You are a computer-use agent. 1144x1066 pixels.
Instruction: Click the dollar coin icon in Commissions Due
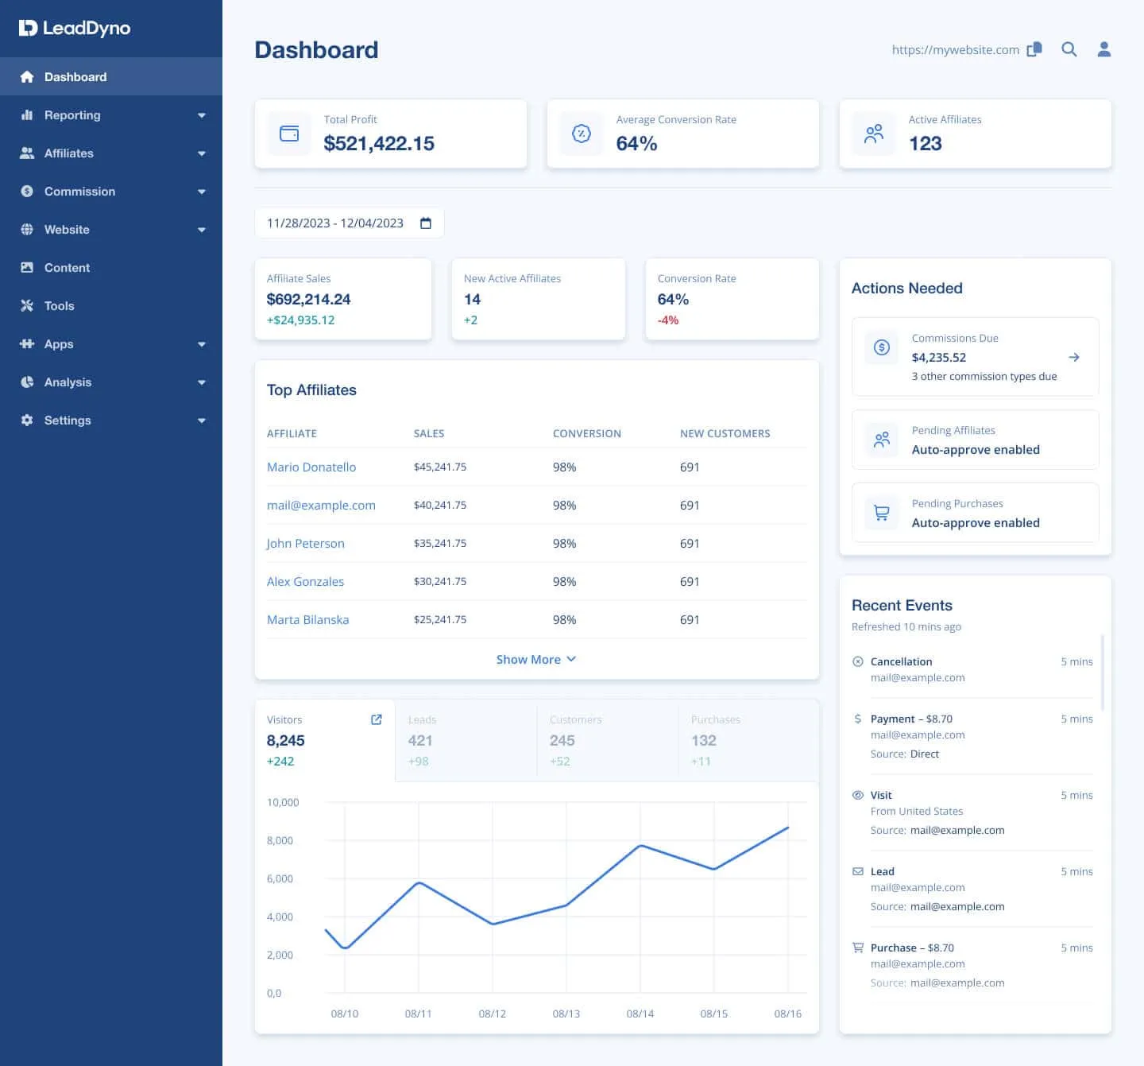tap(882, 347)
